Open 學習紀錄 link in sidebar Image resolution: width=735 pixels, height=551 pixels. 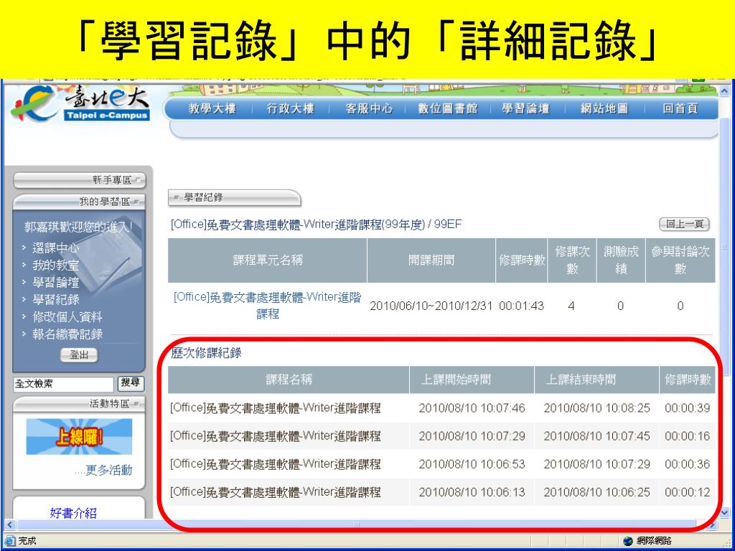pos(55,300)
